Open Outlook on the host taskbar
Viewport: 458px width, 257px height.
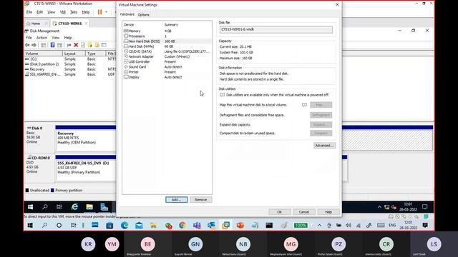pos(212,226)
